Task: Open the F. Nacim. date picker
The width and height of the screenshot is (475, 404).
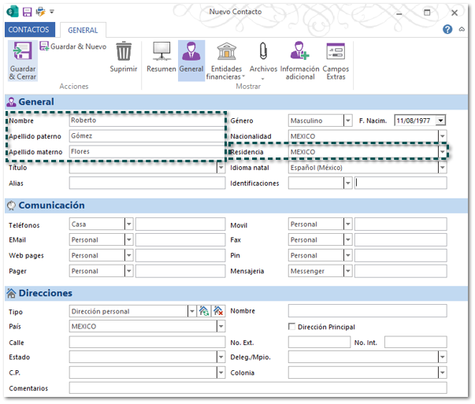Action: (440, 120)
